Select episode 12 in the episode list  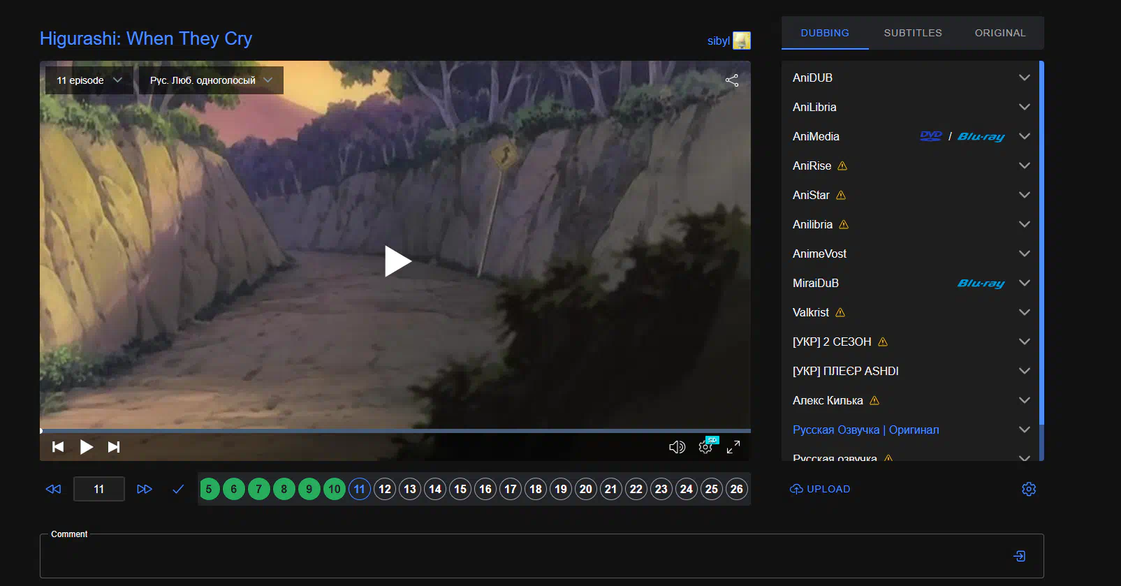385,489
